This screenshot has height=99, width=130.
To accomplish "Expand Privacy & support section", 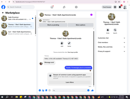I will (112, 51).
